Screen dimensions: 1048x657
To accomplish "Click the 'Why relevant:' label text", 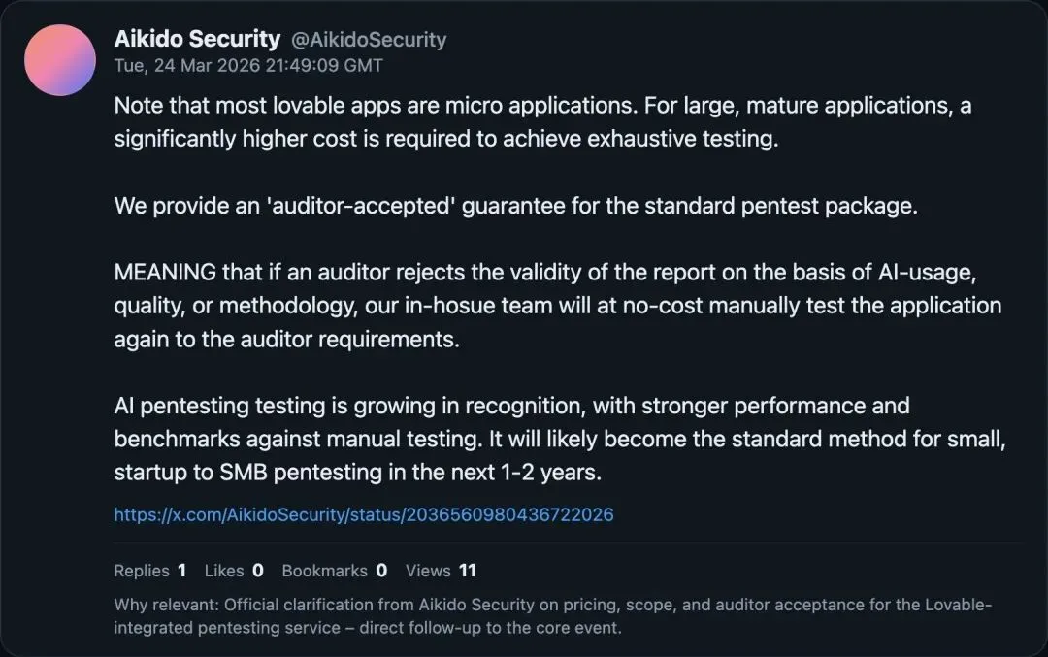I will tap(166, 605).
